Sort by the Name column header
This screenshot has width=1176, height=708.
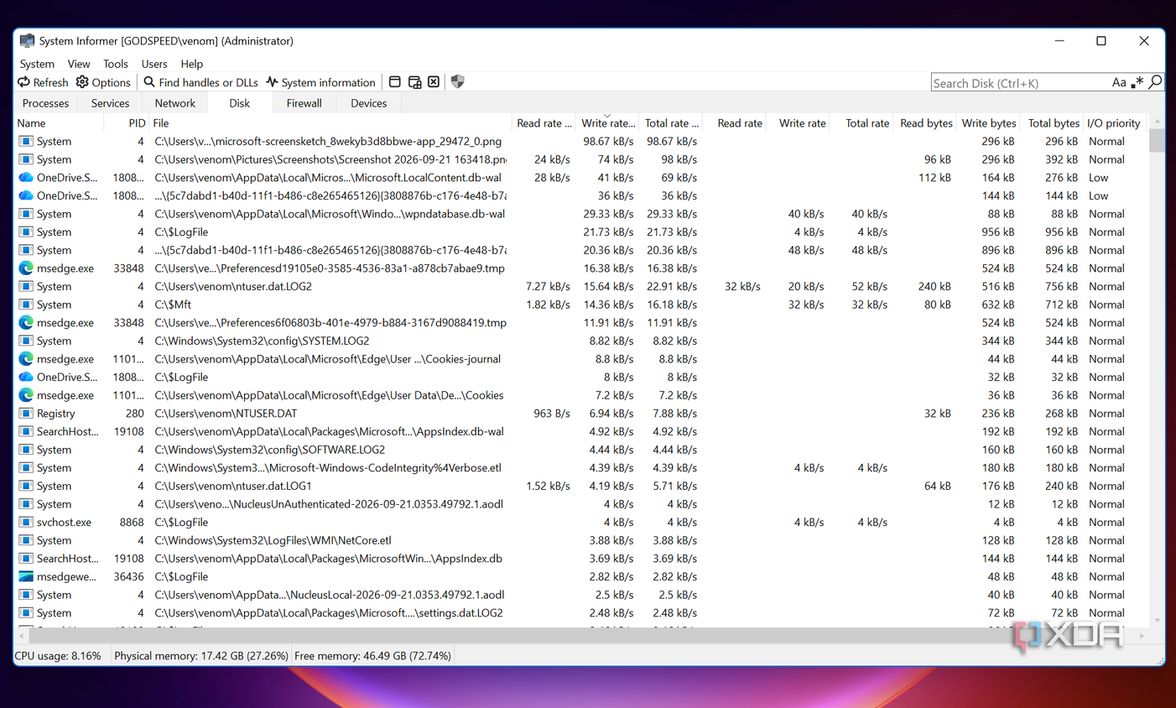(x=59, y=123)
